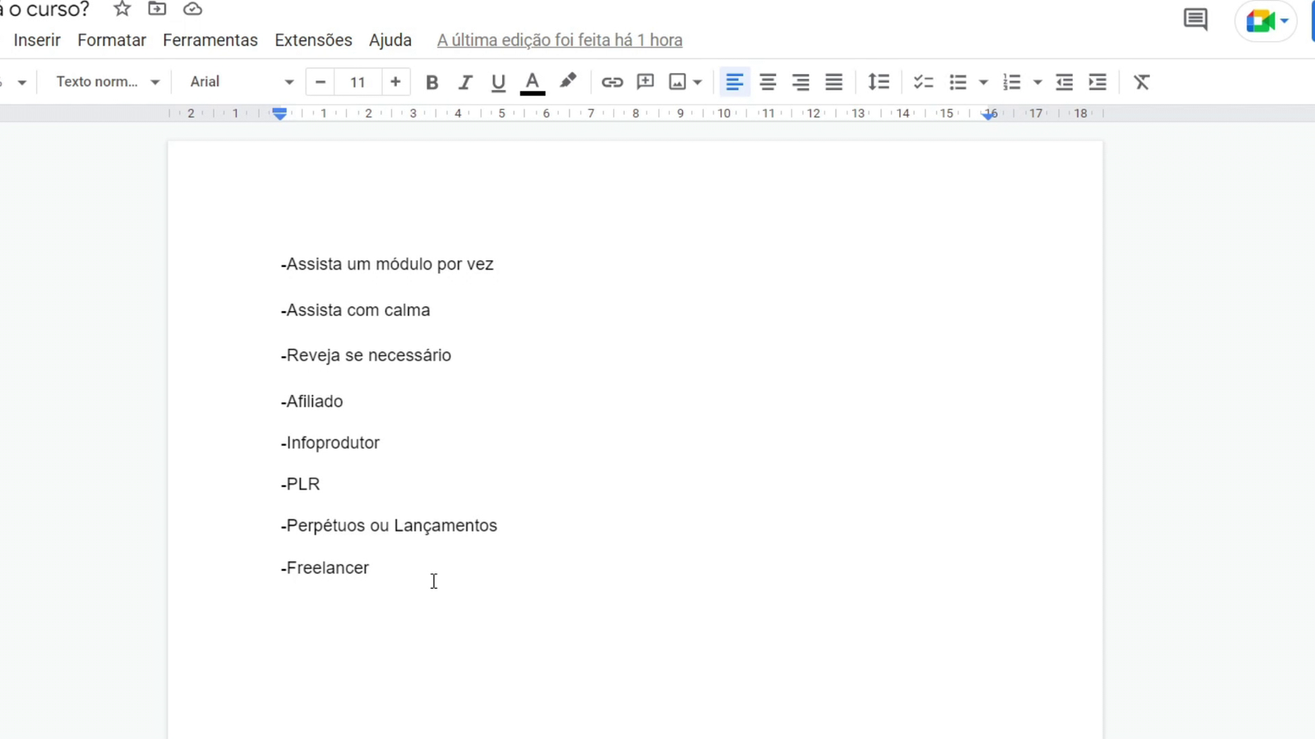This screenshot has width=1315, height=739.
Task: Click line 'Afiliado'
Action: click(311, 402)
